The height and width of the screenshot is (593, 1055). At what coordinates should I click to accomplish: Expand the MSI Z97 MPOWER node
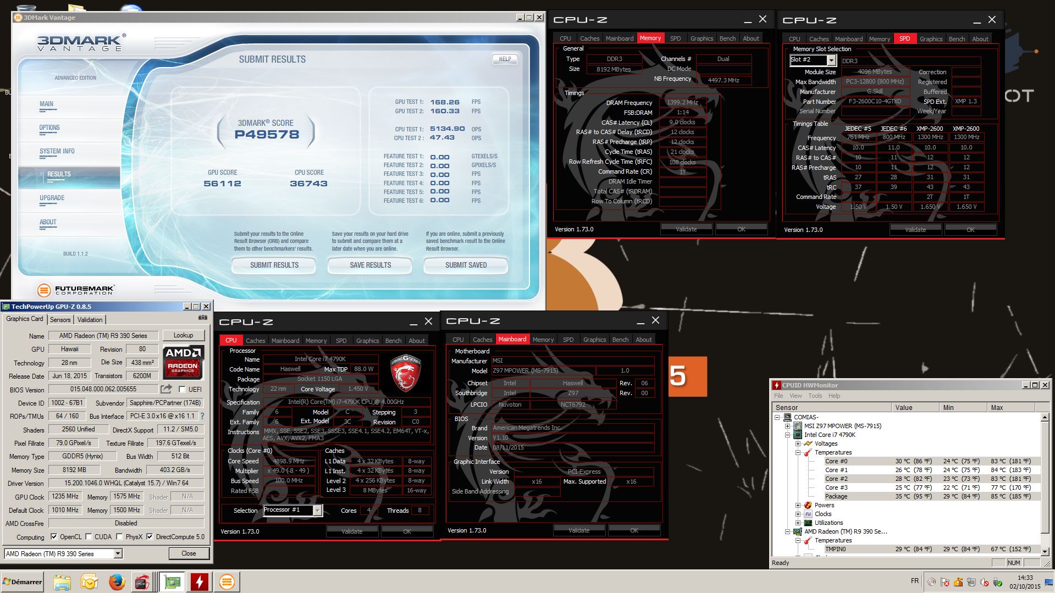787,426
